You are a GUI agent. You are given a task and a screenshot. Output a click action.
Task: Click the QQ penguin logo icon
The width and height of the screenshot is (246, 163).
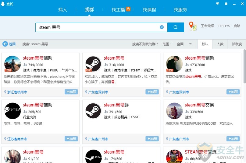coord(3,4)
